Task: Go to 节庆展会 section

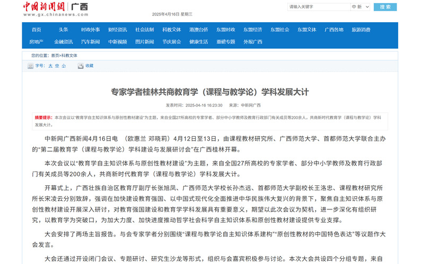Action: click(x=172, y=42)
